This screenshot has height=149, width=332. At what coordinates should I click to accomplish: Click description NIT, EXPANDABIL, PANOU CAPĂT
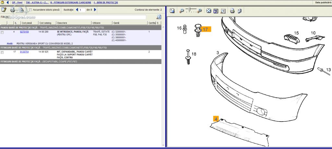pos(75,52)
